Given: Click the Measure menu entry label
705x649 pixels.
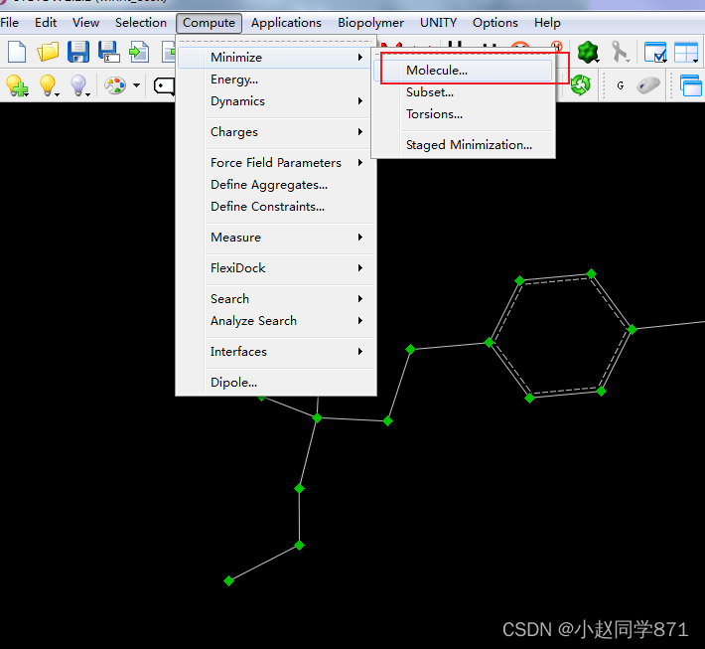Looking at the screenshot, I should click(235, 238).
